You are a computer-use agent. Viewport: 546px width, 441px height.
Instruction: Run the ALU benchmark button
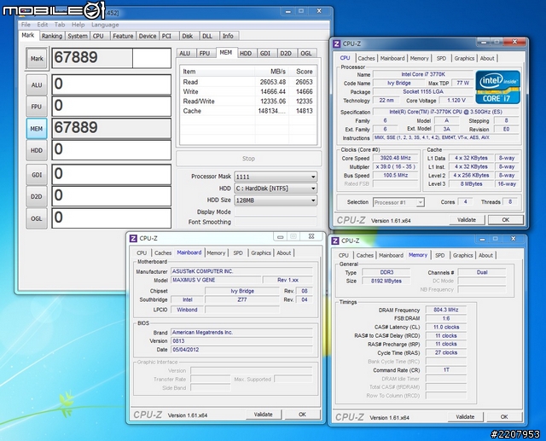click(x=37, y=85)
